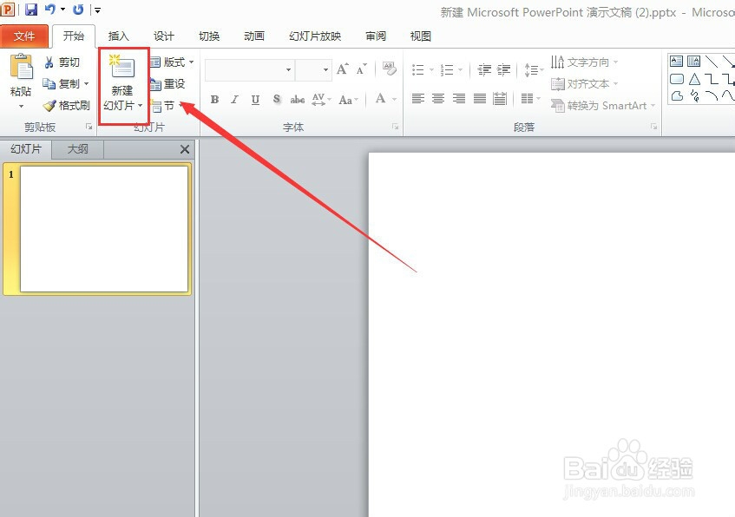Pick the vertical text box shape

[x=693, y=61]
